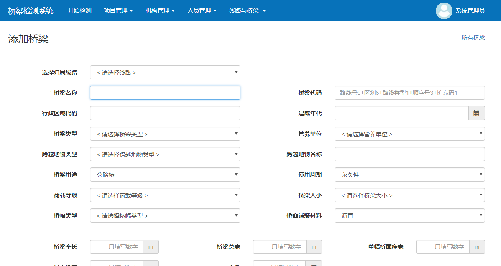Focus the 桥梁代码 text field
The image size is (501, 266).
pyautogui.click(x=409, y=93)
